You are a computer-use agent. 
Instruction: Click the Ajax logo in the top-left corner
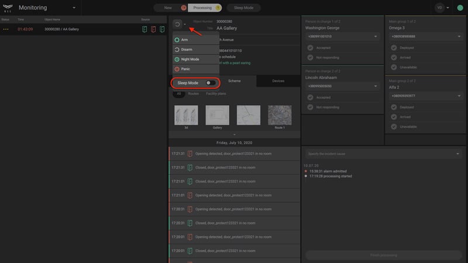point(8,8)
